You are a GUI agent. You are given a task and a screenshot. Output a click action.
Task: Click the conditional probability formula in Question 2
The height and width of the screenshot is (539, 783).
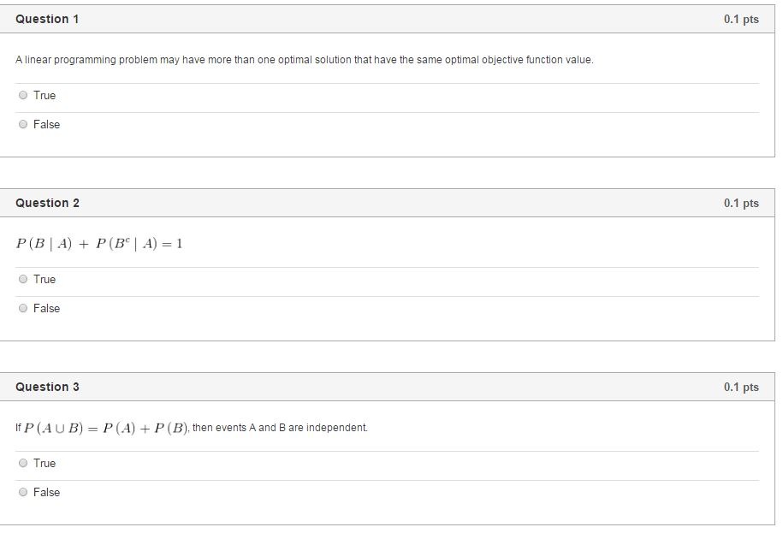[x=99, y=244]
